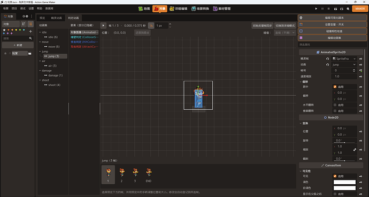
Task: Open the 调色 white color swatch
Action: click(344, 182)
